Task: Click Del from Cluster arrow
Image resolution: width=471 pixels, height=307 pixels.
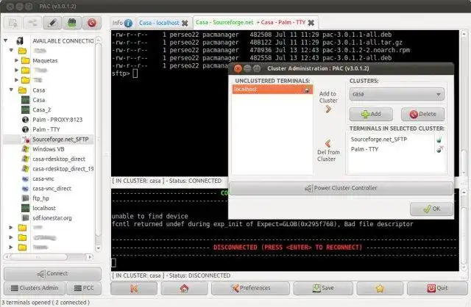Action: pos(328,143)
